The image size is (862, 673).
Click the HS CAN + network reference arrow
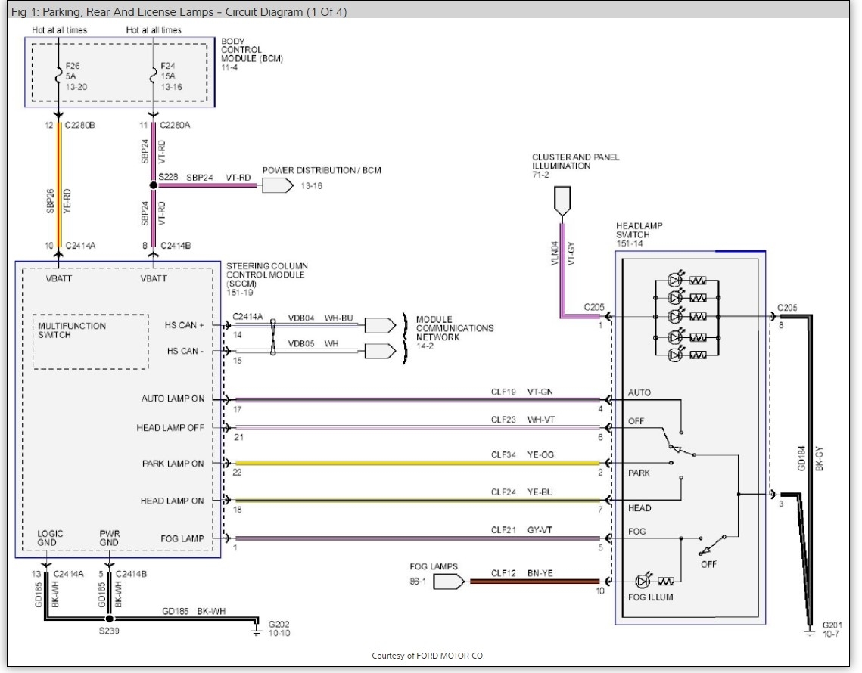[380, 325]
